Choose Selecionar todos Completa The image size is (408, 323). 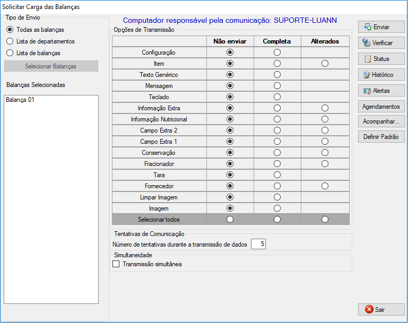coord(277,220)
